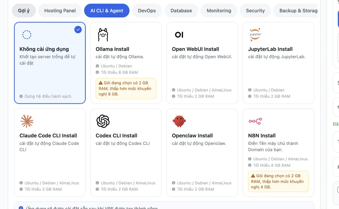Image resolution: width=339 pixels, height=209 pixels.
Task: Click OS info icon in Open WebUI card
Action: tap(173, 90)
